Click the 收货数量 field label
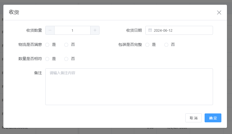Viewport: 232px width, 134px height. coord(34,30)
